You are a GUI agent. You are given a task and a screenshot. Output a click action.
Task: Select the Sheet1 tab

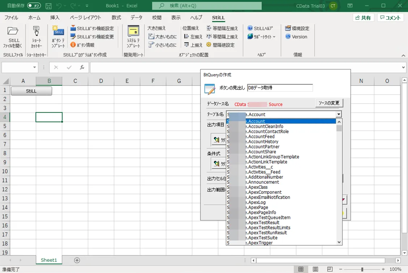pos(49,260)
